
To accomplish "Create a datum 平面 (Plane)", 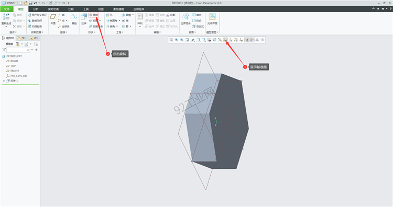I will coord(53,19).
